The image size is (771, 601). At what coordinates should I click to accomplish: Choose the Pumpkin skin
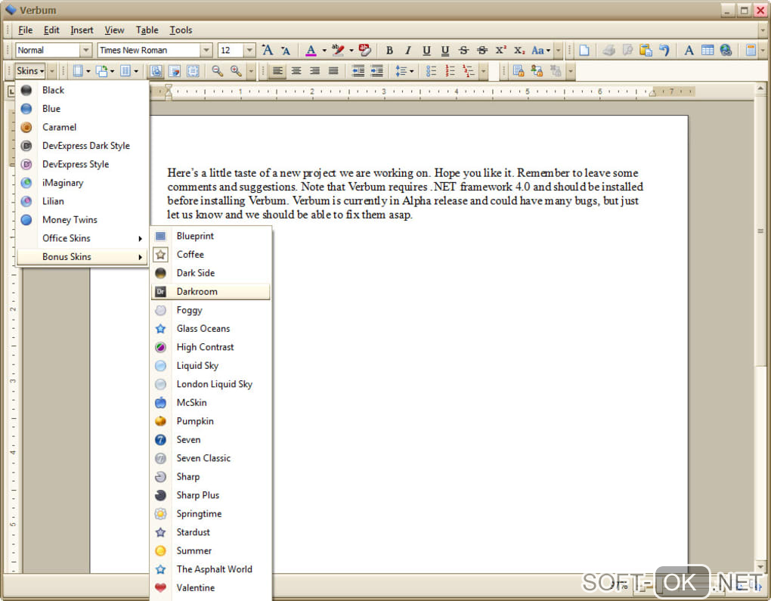point(211,421)
